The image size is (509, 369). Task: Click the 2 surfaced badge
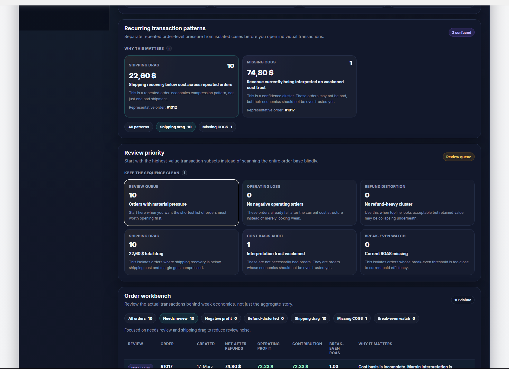[x=461, y=33]
